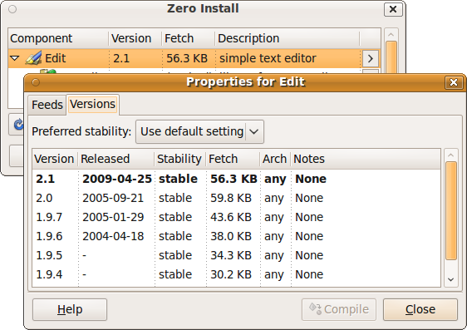
Task: Open the Preferred stability dropdown
Action: (x=199, y=131)
